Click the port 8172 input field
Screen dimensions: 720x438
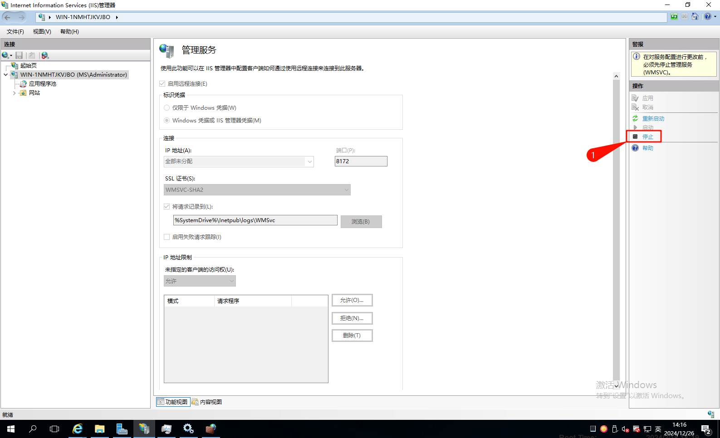tap(361, 161)
